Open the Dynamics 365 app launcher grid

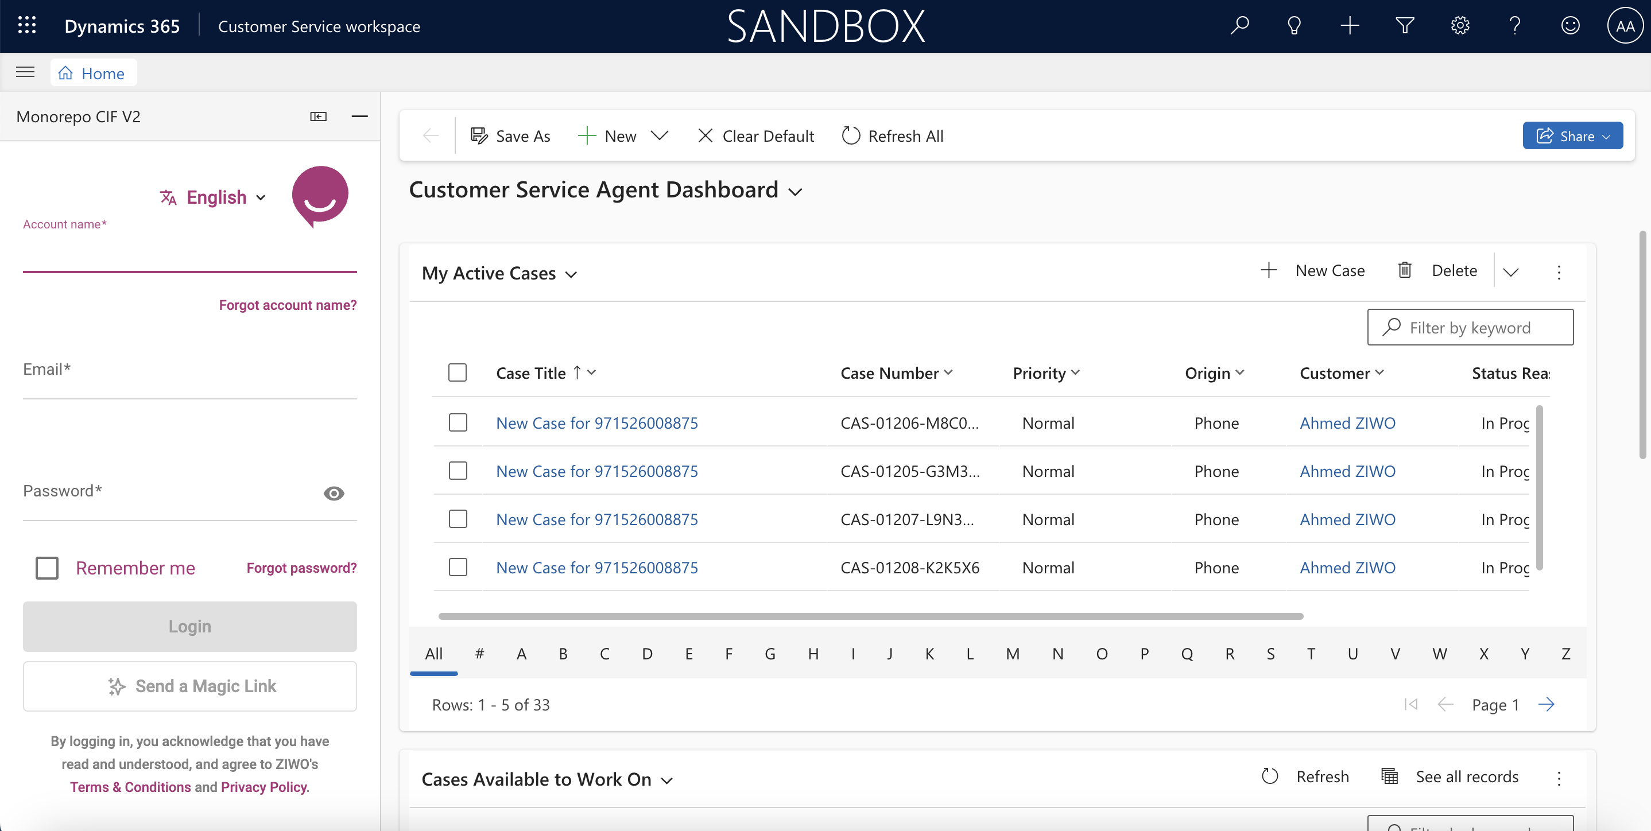27,26
